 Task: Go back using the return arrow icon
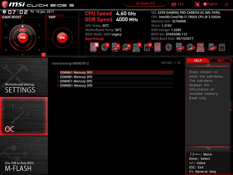click(179, 63)
